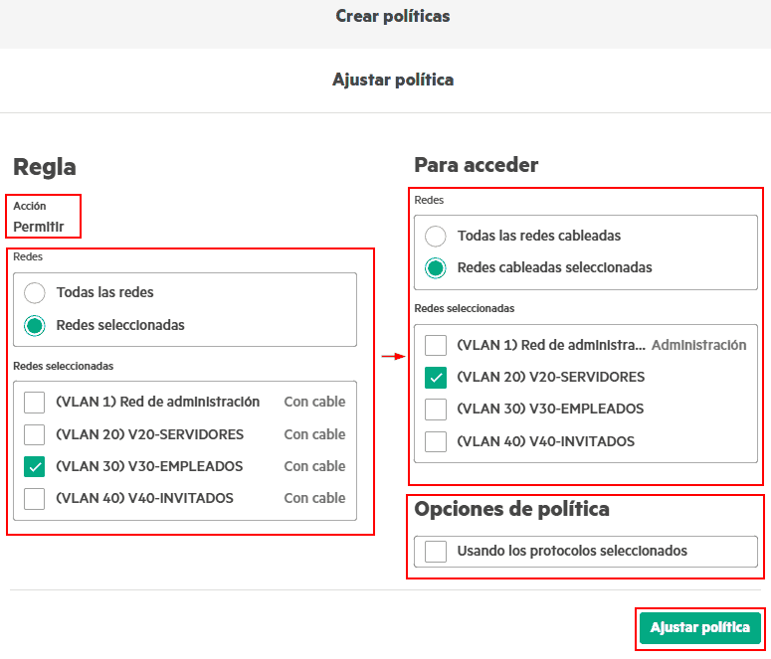This screenshot has height=659, width=771.
Task: Click the 'Permitir' action value
Action: 39,227
